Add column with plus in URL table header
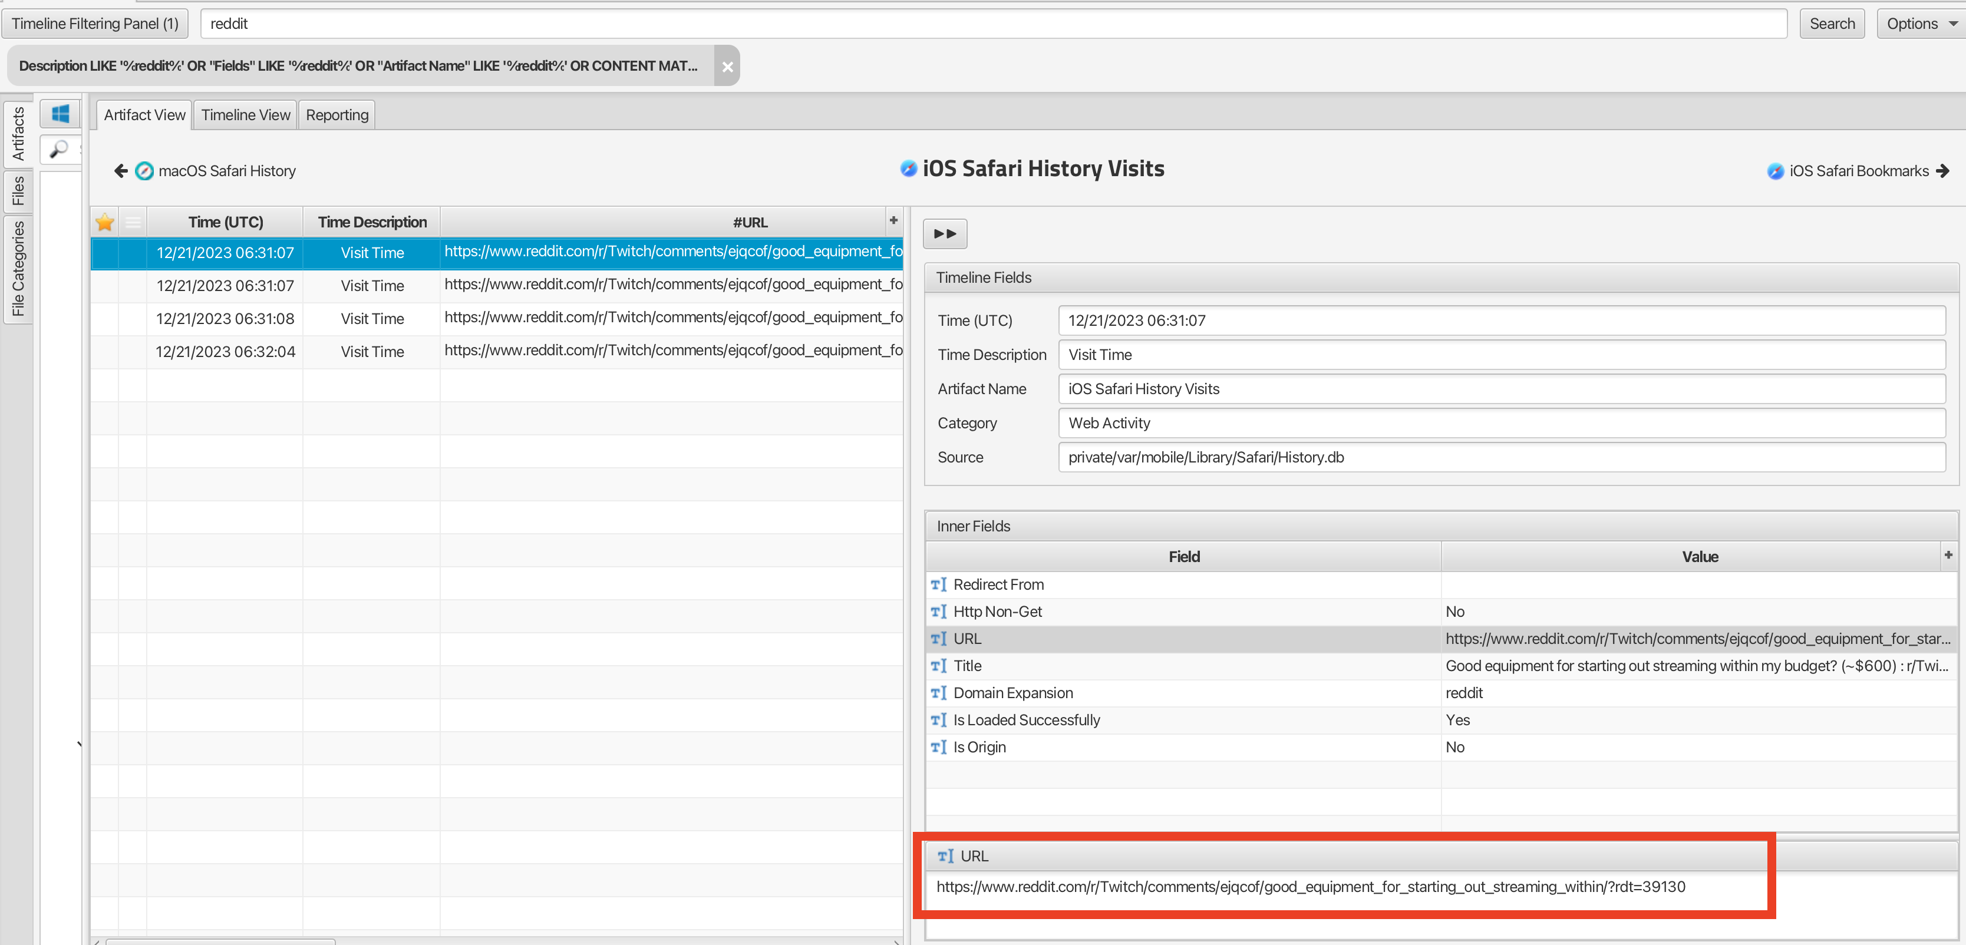This screenshot has height=945, width=1966. pyautogui.click(x=893, y=220)
